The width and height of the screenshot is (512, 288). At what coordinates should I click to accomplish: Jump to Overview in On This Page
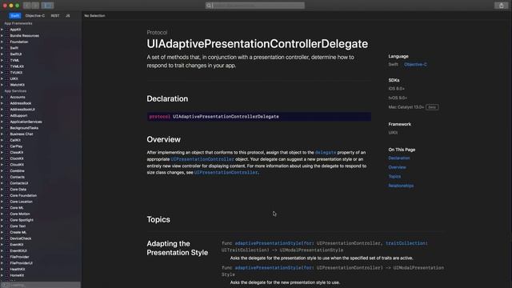click(397, 167)
